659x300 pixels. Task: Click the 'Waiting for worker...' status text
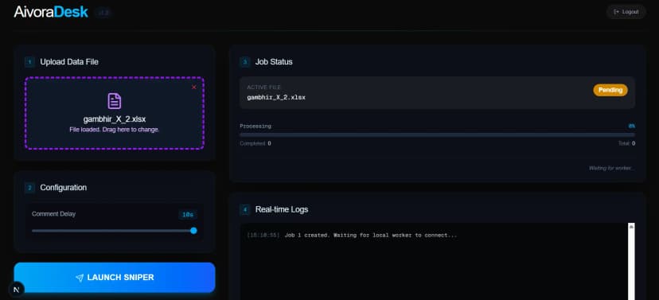pyautogui.click(x=611, y=168)
